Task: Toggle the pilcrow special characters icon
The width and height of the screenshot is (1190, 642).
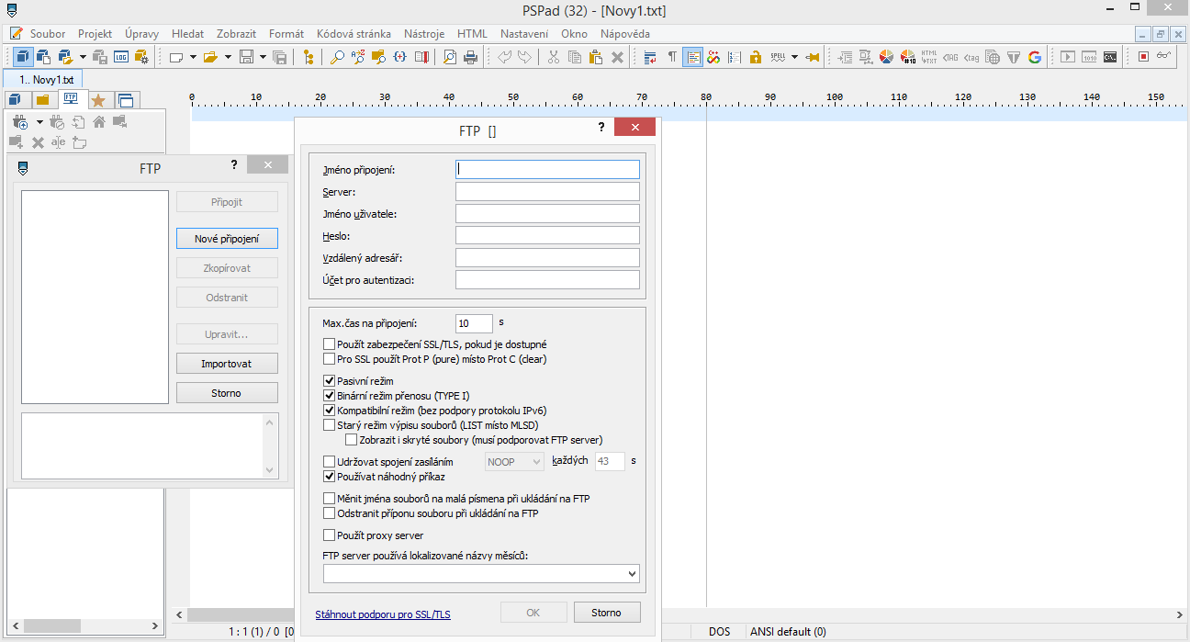Action: tap(672, 57)
